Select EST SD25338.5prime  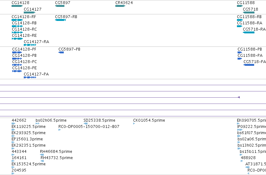[x=86, y=124]
